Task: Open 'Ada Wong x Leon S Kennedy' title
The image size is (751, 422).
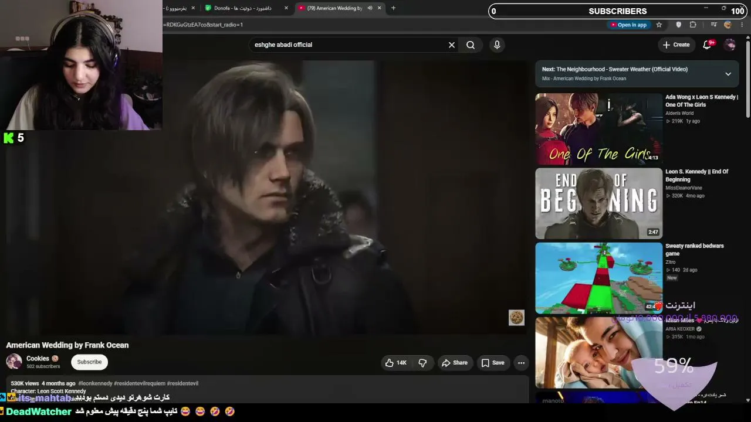Action: pos(702,101)
